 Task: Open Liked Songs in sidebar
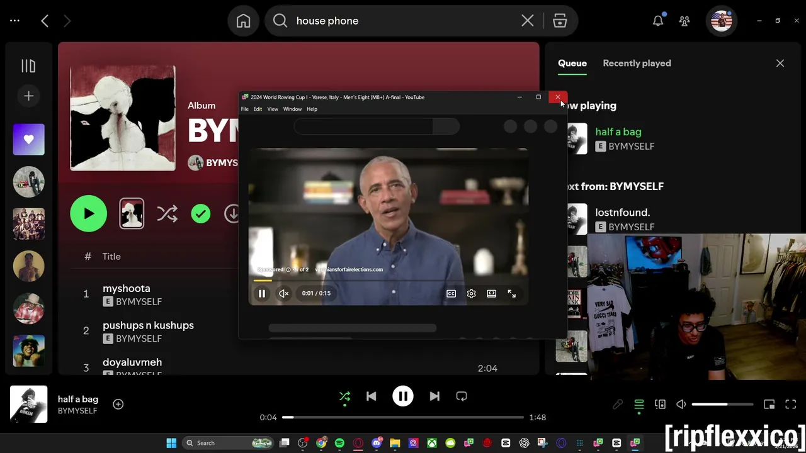pyautogui.click(x=29, y=140)
